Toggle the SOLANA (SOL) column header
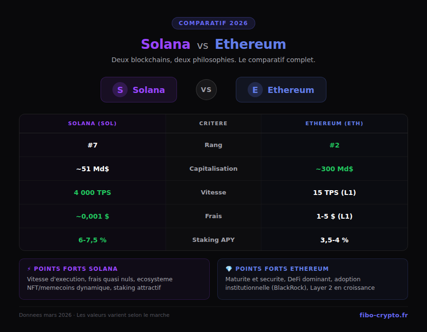This screenshot has height=332, width=427. point(93,123)
